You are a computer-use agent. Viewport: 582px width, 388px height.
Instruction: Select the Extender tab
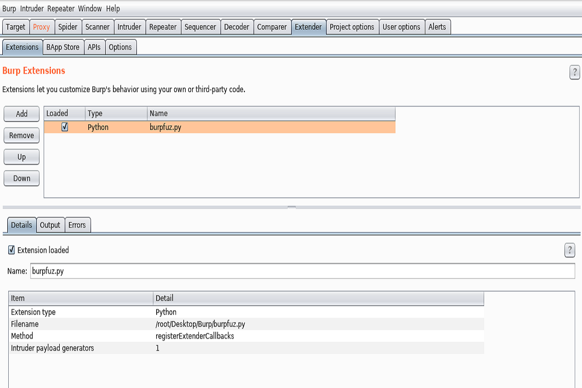(308, 27)
